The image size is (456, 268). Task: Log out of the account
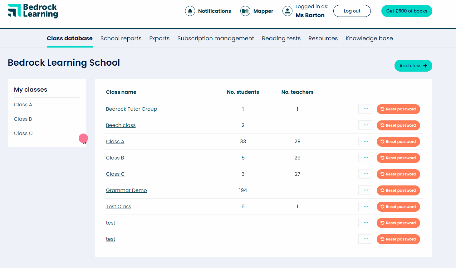(352, 11)
